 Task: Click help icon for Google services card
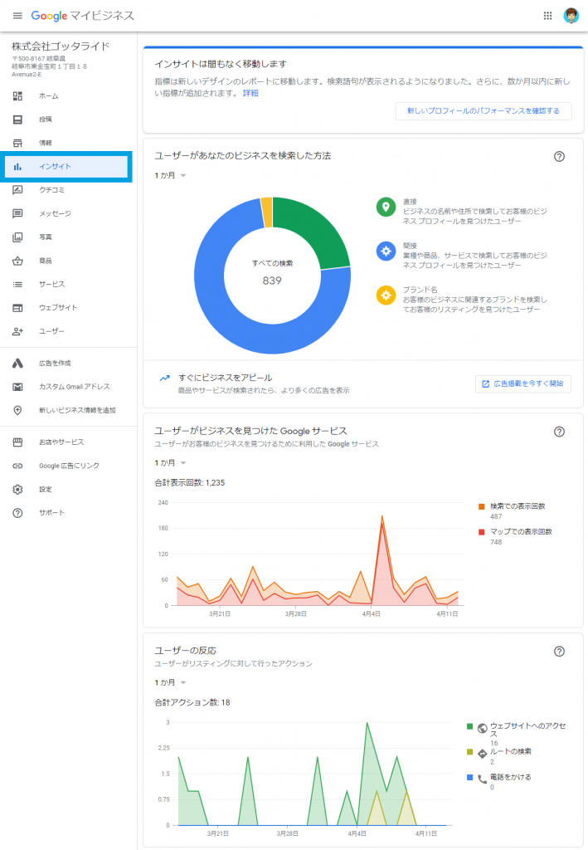[x=559, y=431]
